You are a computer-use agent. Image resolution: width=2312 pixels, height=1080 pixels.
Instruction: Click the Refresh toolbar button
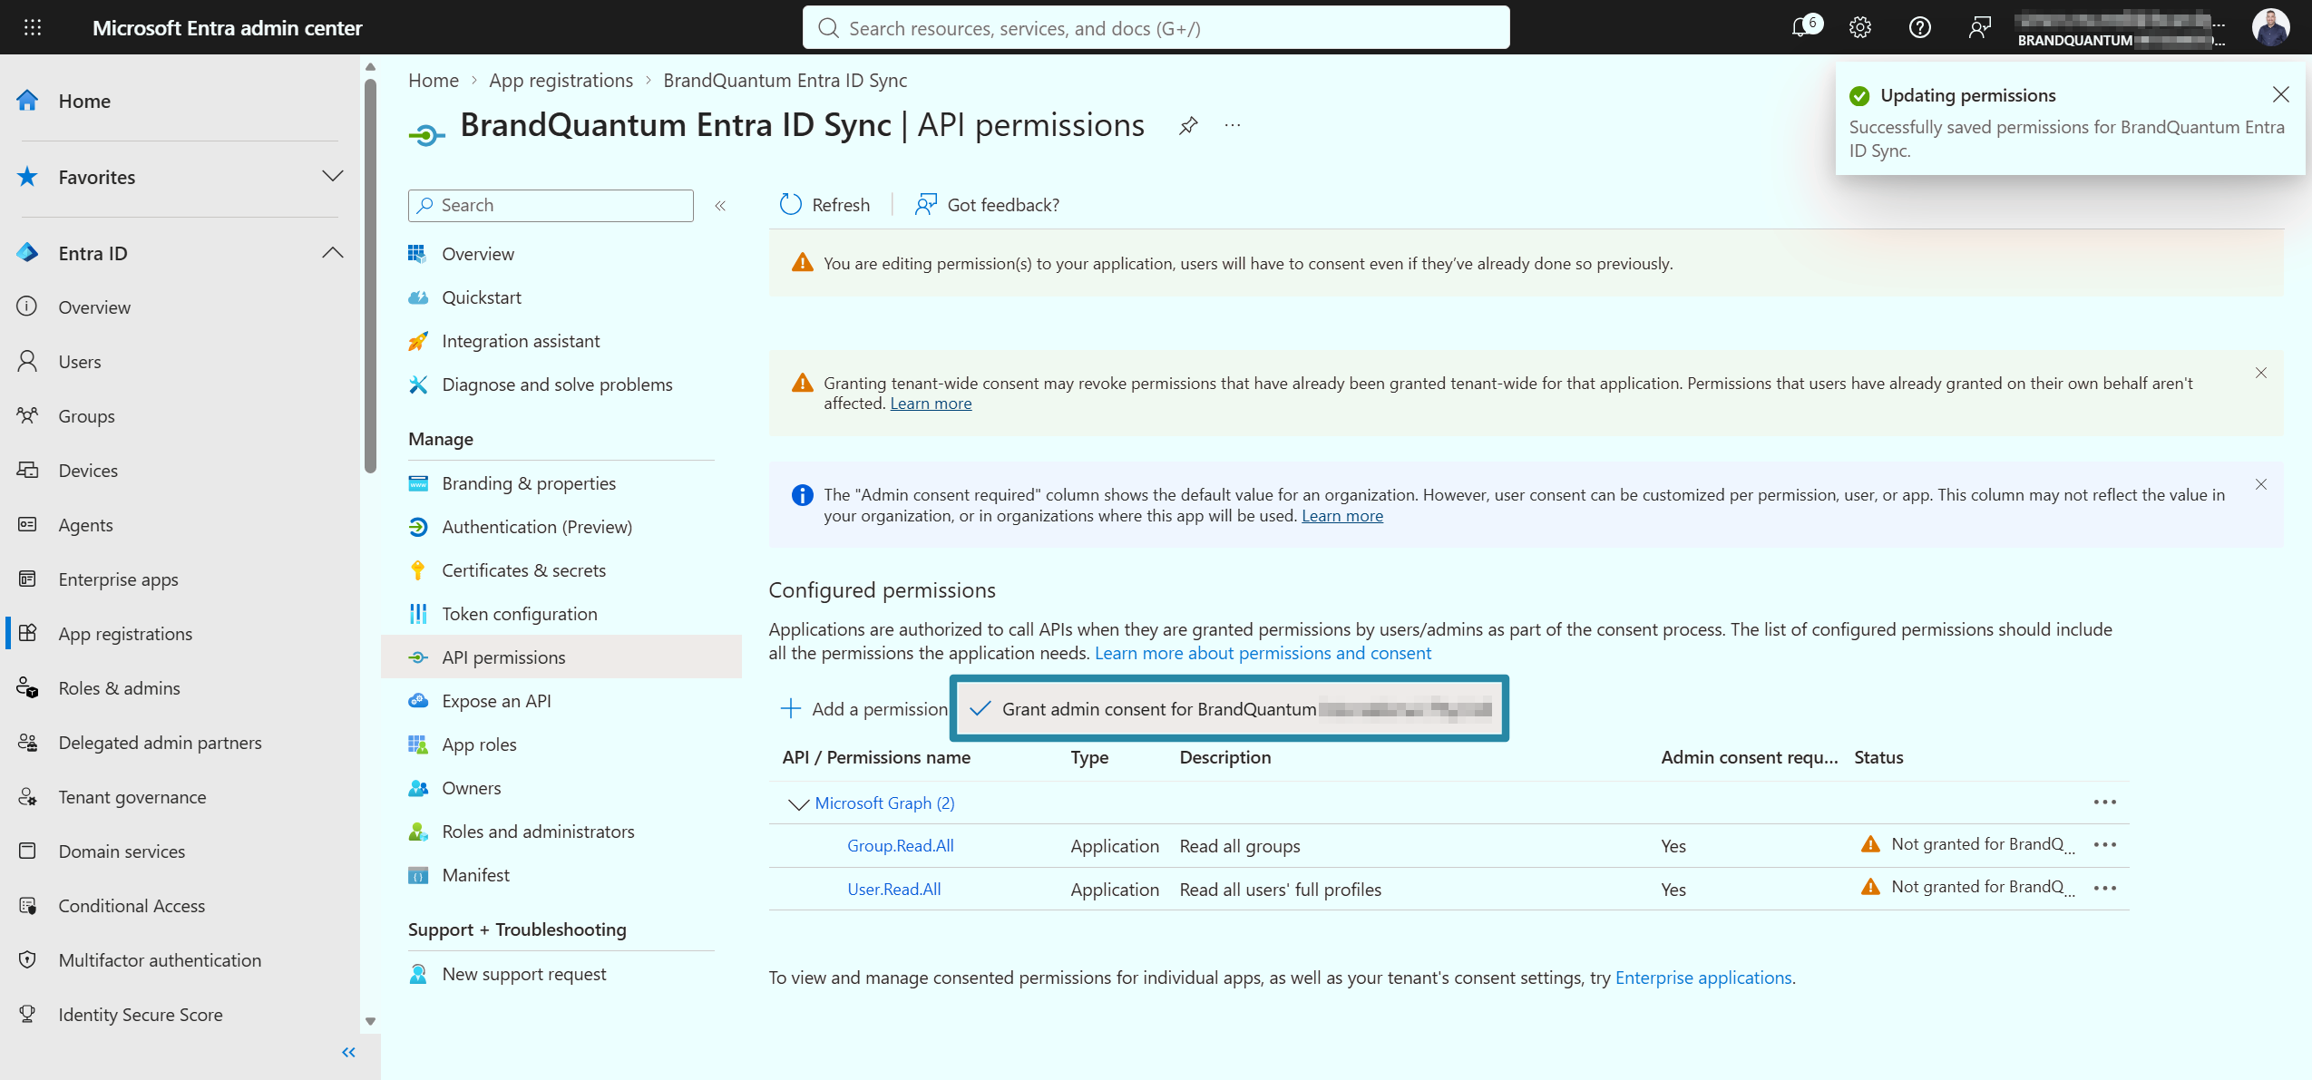[824, 205]
